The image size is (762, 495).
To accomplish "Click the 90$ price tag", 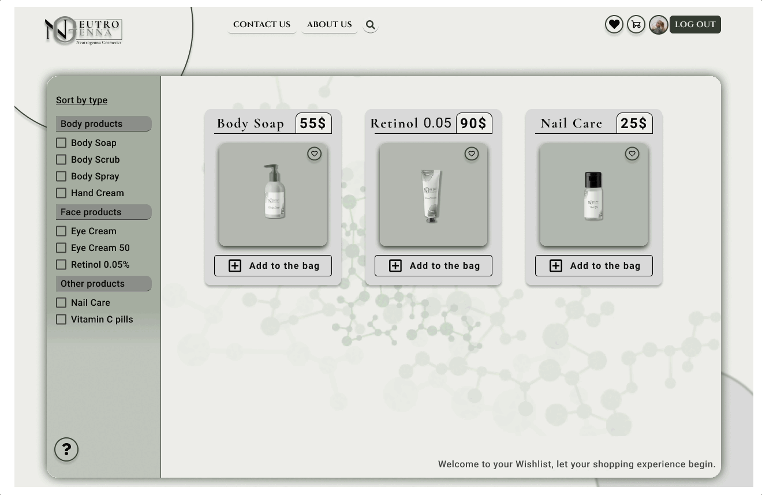I will (474, 123).
